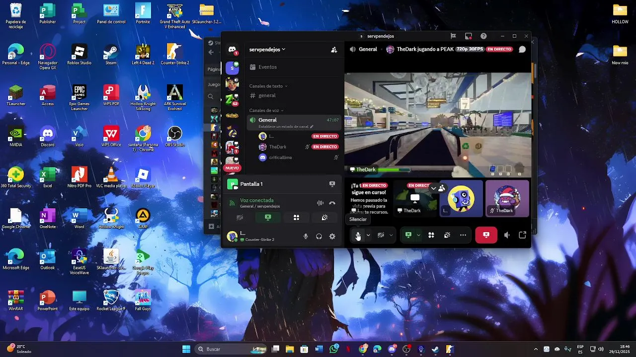The image size is (636, 357).
Task: Open servpendejos server dropdown menu
Action: click(x=267, y=50)
